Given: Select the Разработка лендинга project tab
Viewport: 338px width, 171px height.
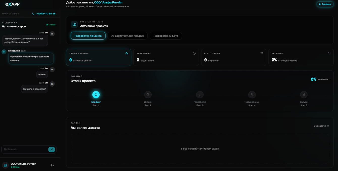Looking at the screenshot, I should 88,36.
